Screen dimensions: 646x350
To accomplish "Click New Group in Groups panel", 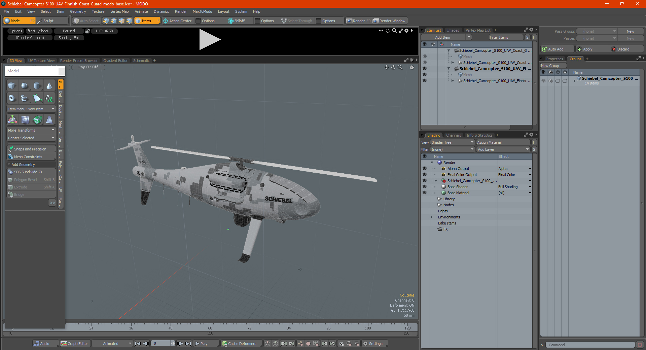I will pos(553,66).
